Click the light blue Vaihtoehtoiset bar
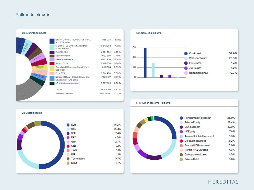254x190 pixels. point(153,70)
